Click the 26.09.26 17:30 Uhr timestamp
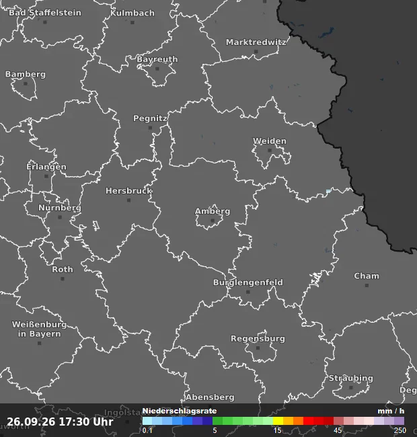This screenshot has height=437, width=417. pyautogui.click(x=60, y=422)
